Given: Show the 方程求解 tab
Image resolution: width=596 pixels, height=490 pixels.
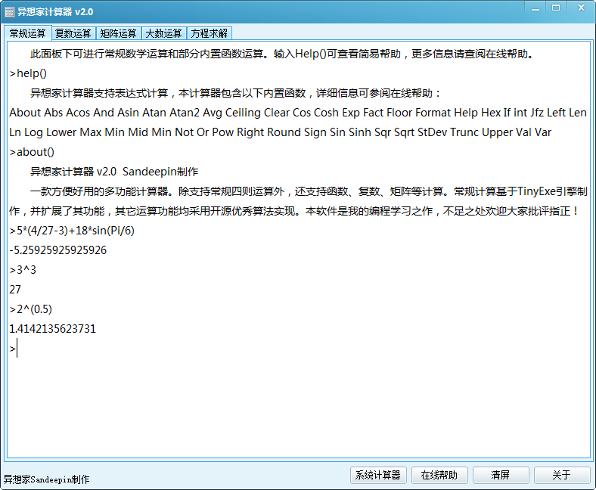Looking at the screenshot, I should [x=209, y=33].
